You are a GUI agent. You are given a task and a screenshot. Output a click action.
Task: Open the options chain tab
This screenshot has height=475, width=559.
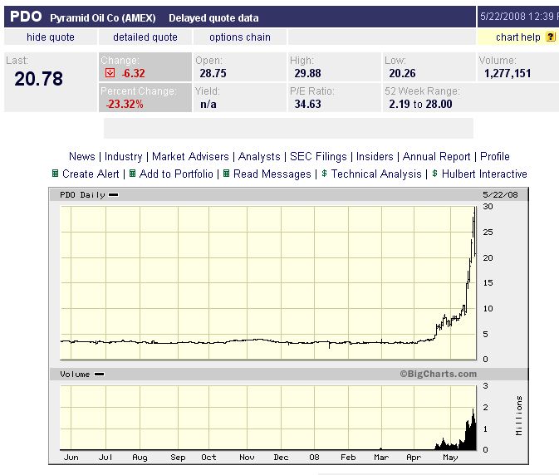tap(240, 37)
